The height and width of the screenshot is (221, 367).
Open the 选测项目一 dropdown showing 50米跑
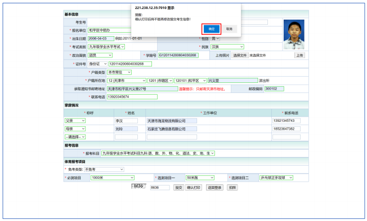[200, 178]
